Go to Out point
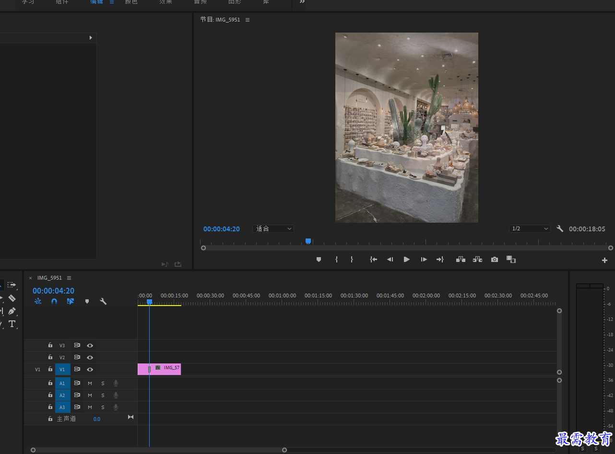The width and height of the screenshot is (615, 454). pos(440,260)
